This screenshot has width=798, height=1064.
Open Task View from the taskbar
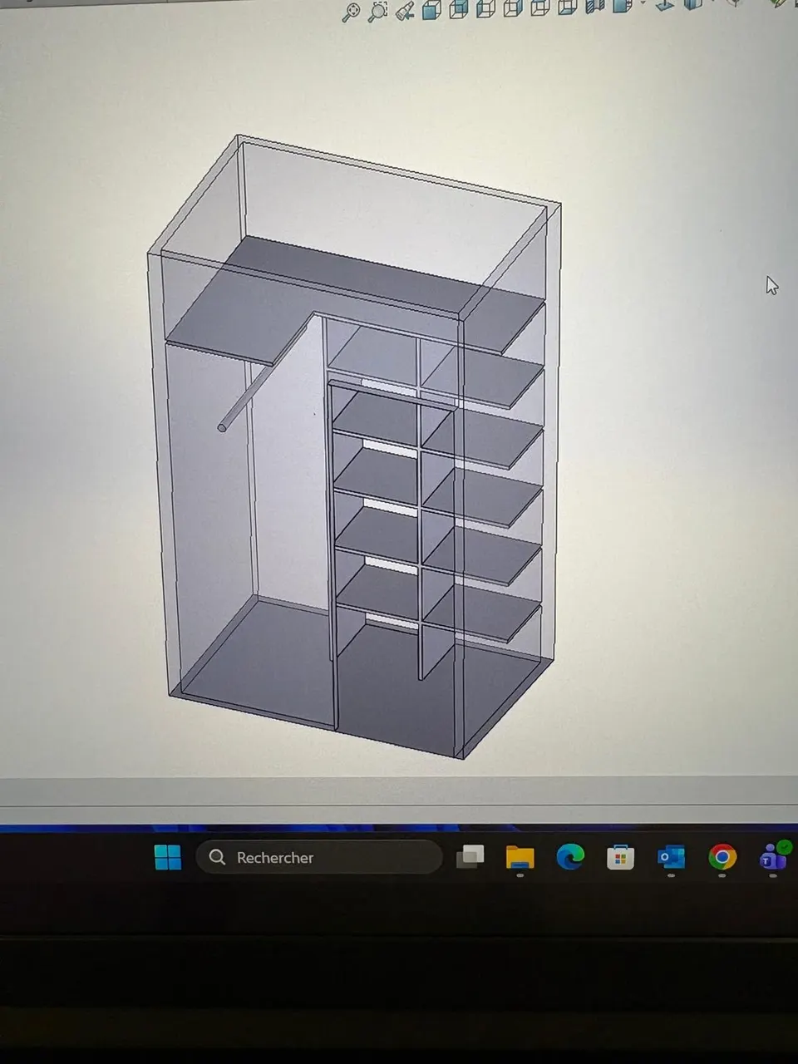pos(470,857)
